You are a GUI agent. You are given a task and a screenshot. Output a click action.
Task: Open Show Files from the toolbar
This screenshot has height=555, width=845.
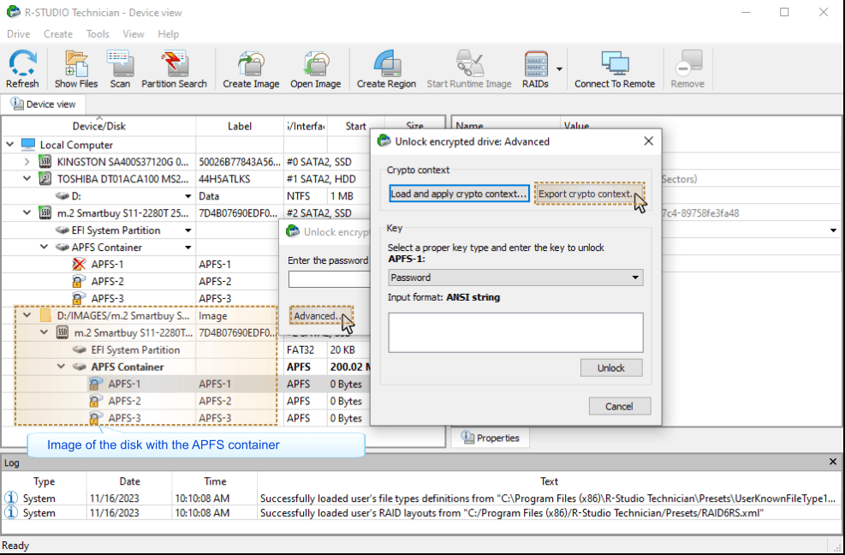click(76, 69)
